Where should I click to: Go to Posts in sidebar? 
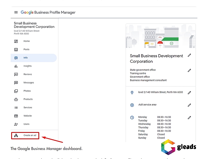(26, 50)
